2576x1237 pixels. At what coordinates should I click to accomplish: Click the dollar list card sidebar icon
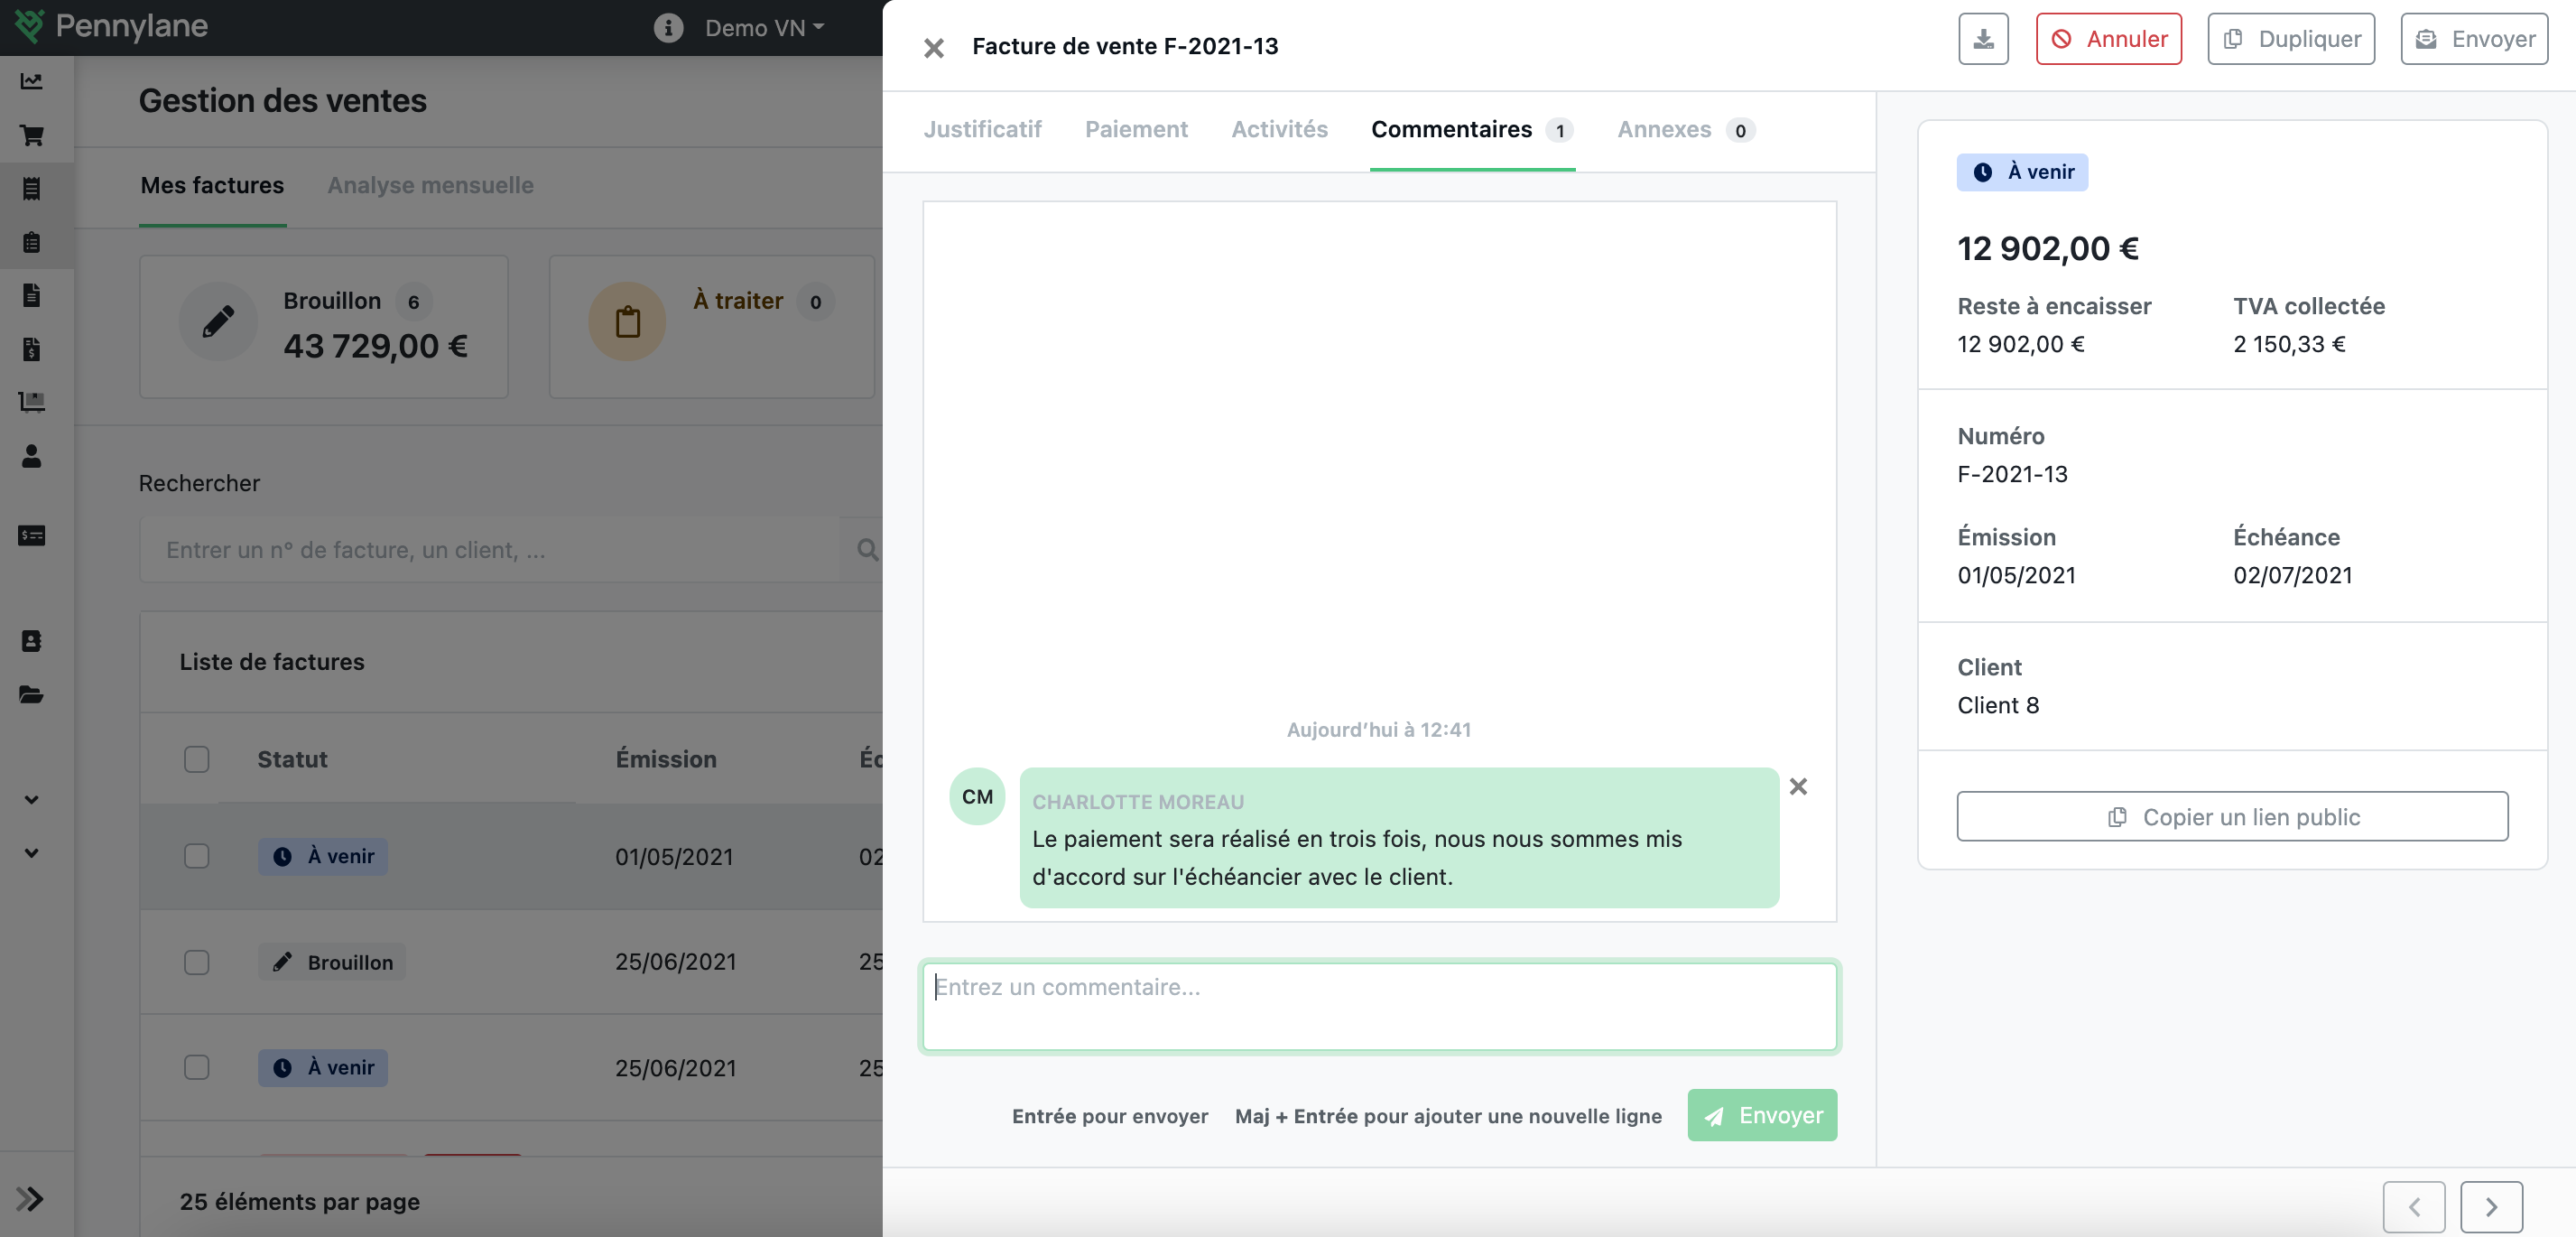click(31, 536)
